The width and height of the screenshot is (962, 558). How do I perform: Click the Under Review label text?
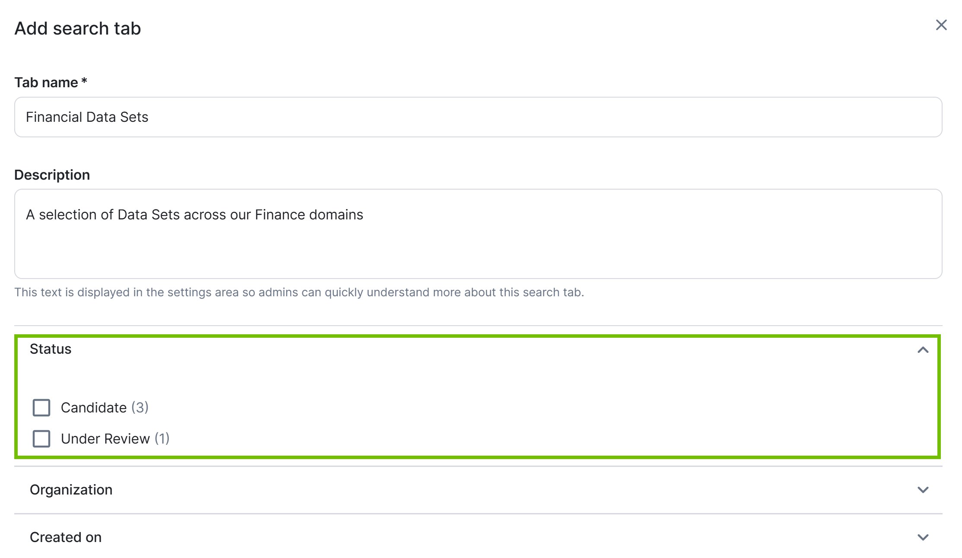point(105,439)
